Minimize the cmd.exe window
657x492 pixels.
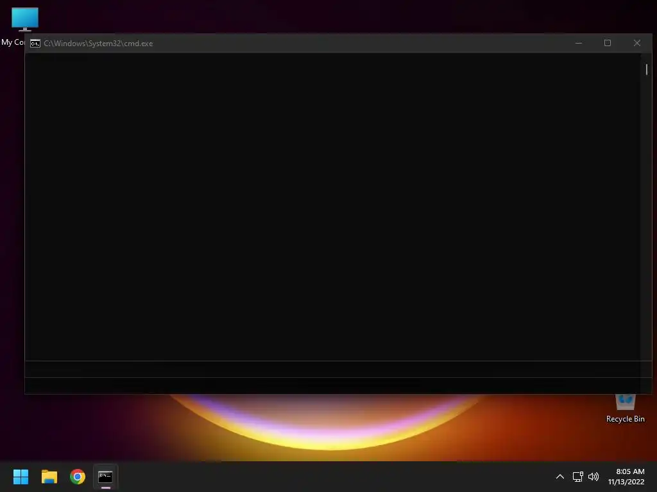pyautogui.click(x=579, y=43)
